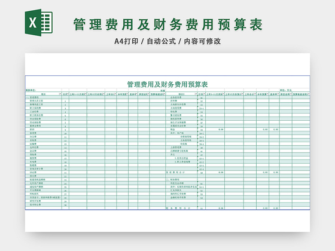The width and height of the screenshot is (335, 251).
Task: Open the 上年合计 filter arrow in the left table
Action: point(115,94)
